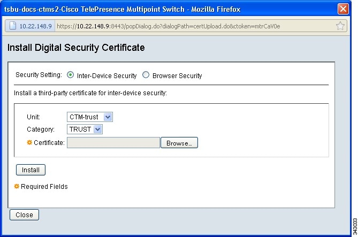Select the Browser Security radio button

coord(146,75)
